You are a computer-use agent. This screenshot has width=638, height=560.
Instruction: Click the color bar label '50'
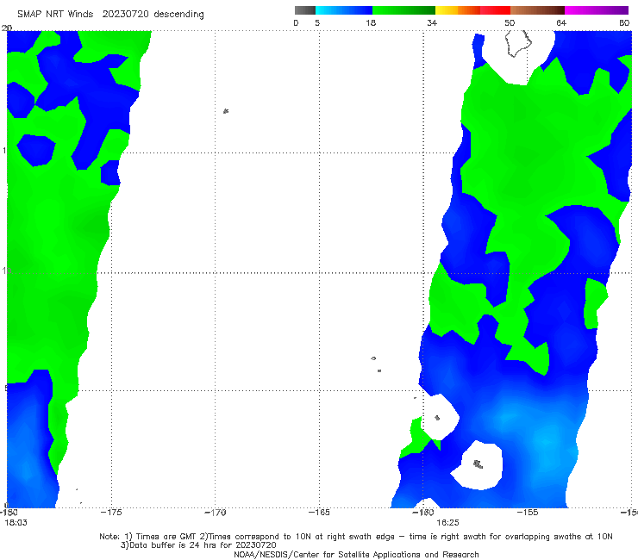510,22
